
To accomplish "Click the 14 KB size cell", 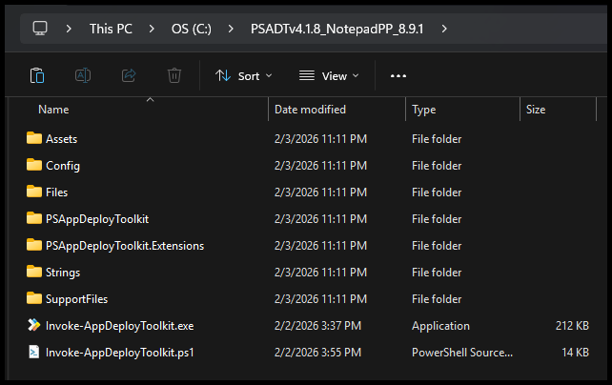I will 576,353.
